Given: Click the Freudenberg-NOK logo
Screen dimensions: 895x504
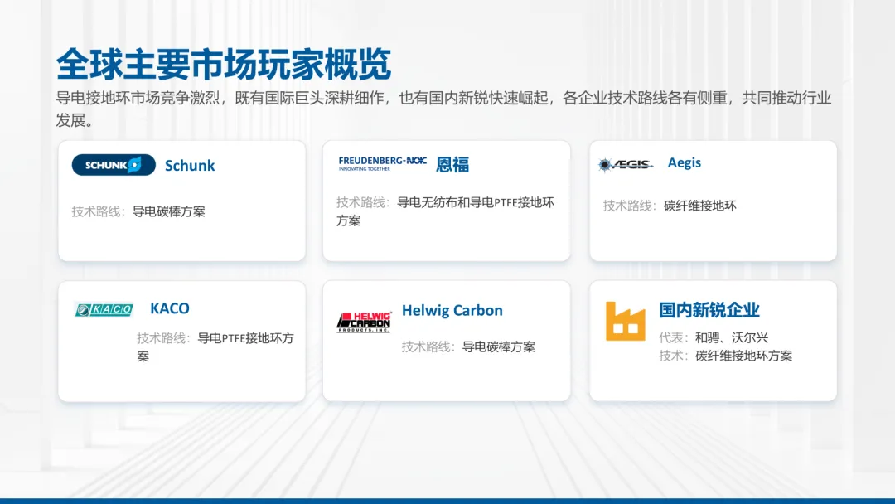Looking at the screenshot, I should click(382, 164).
